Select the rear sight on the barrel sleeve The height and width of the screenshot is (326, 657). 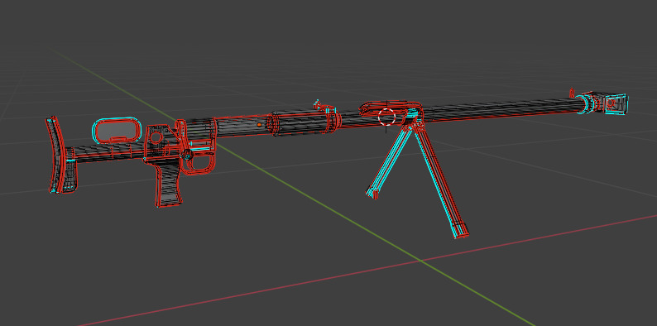tap(324, 106)
